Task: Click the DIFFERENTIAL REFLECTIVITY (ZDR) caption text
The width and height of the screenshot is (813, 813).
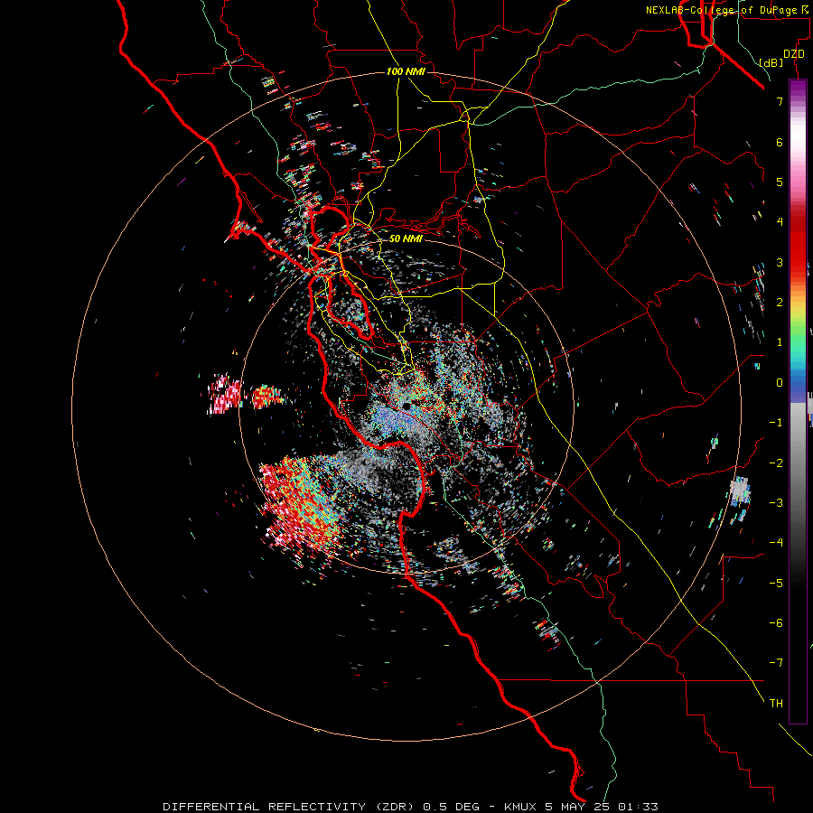Action: coord(290,807)
